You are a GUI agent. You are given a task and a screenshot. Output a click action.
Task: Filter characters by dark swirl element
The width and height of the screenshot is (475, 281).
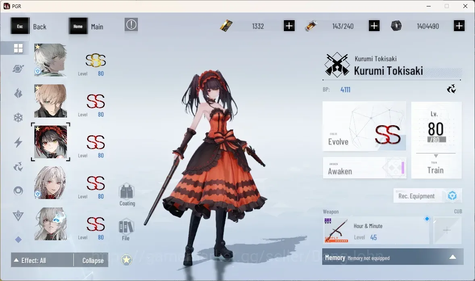[18, 166]
